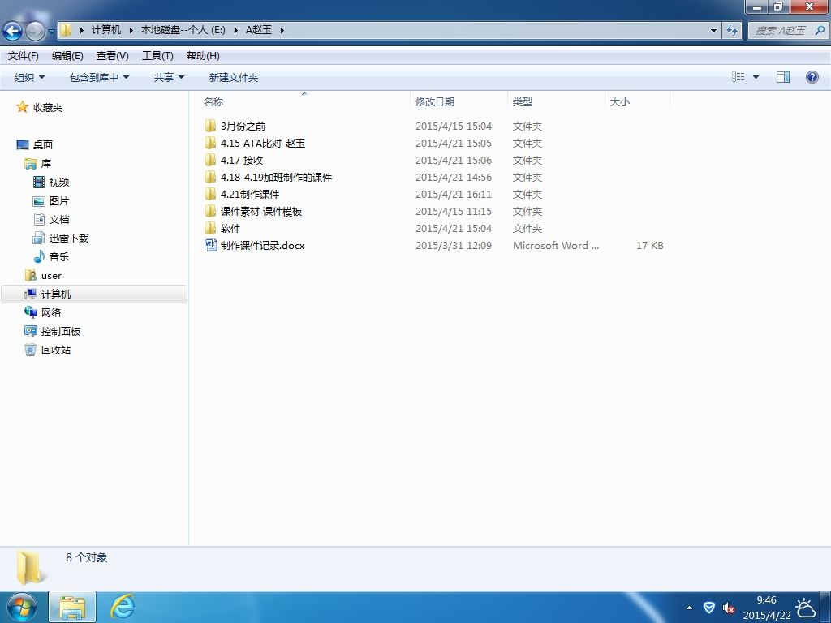831x623 pixels.
Task: Open 图片 library
Action: pos(58,201)
